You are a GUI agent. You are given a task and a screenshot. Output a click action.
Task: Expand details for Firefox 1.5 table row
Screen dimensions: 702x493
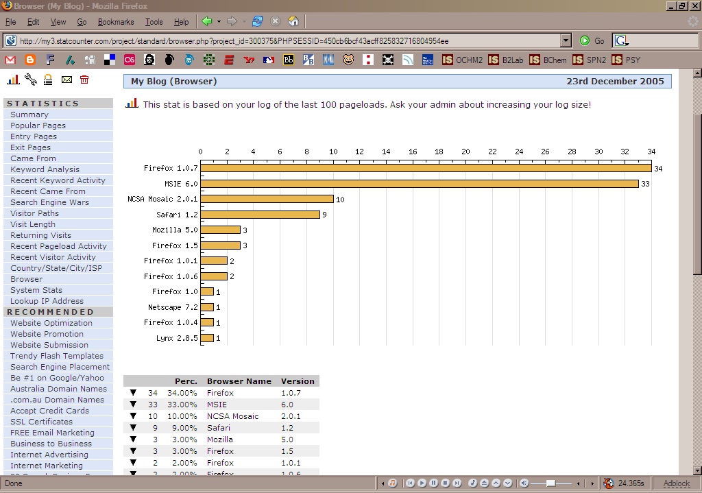coord(133,451)
